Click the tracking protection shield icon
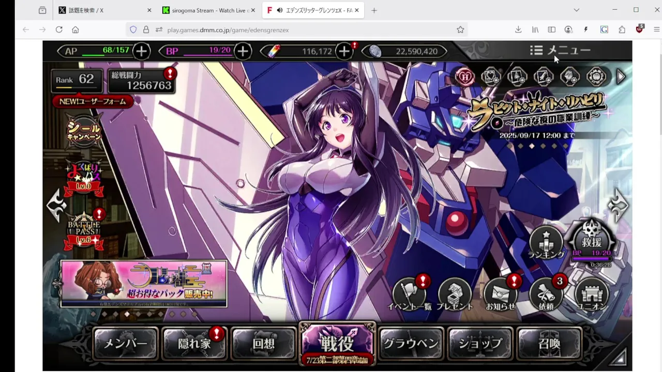 (133, 30)
